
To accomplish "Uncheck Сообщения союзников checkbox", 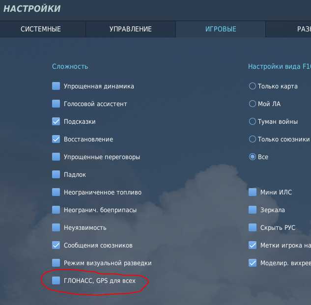I will point(56,245).
